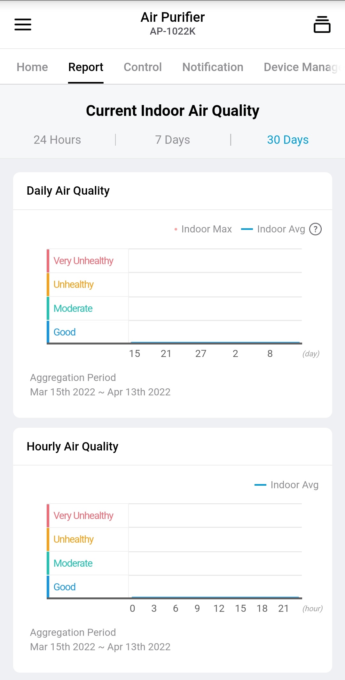Tap Moderate level in hourly chart

pyautogui.click(x=73, y=563)
